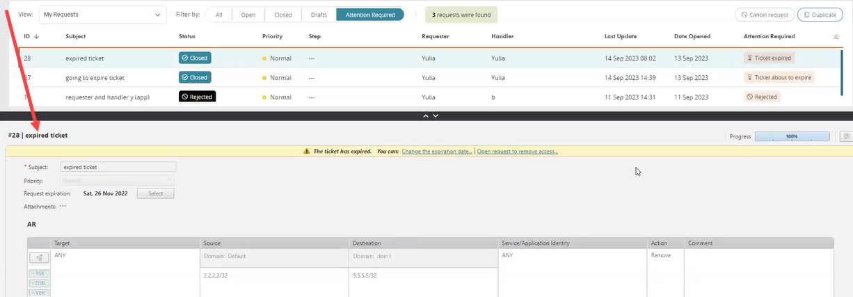Image resolution: width=853 pixels, height=297 pixels.
Task: Click the black Rejected status badge
Action: coord(197,97)
